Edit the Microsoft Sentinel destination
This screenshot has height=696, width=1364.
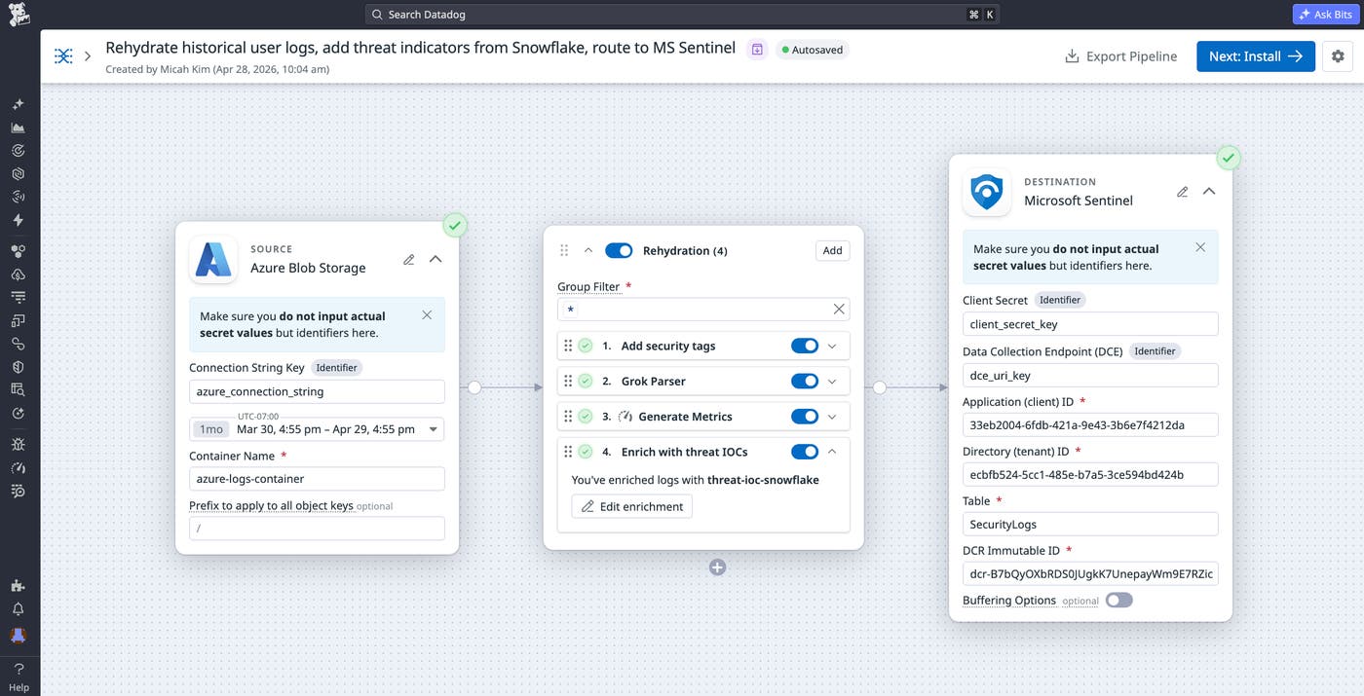point(1183,192)
